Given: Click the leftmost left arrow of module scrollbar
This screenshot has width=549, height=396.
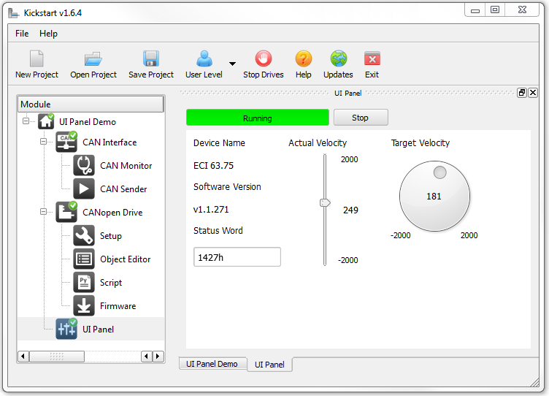Looking at the screenshot, I should pos(23,357).
